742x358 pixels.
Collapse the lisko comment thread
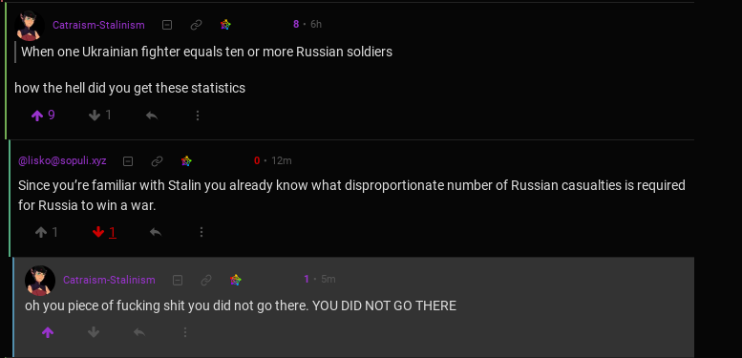click(128, 161)
